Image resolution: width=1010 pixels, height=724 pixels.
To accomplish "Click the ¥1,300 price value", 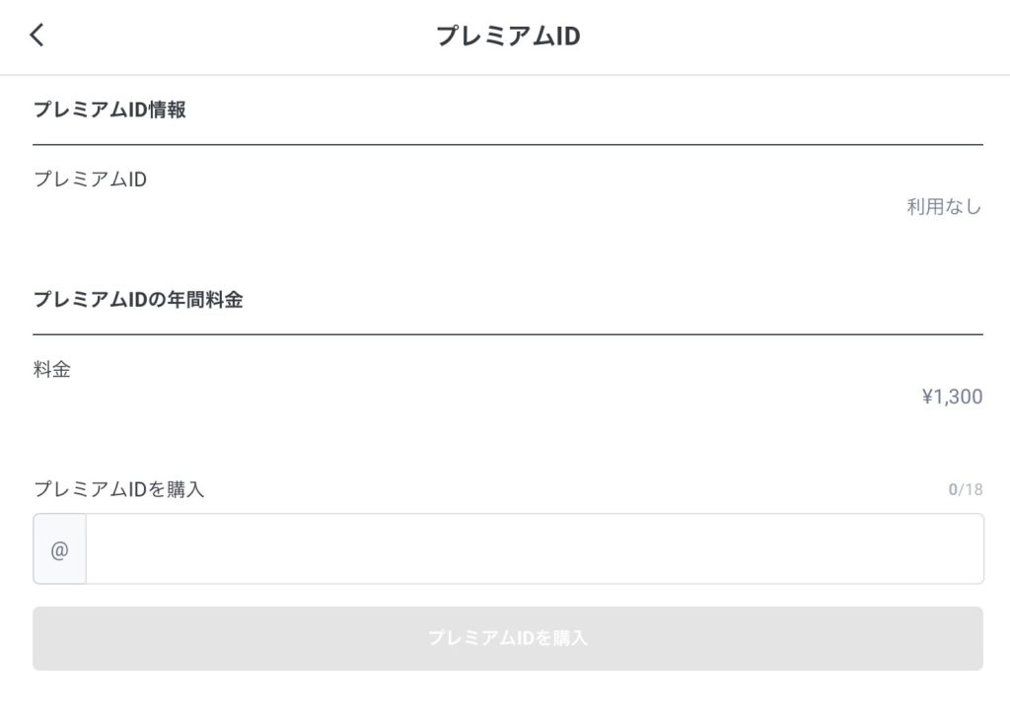I will (x=949, y=396).
